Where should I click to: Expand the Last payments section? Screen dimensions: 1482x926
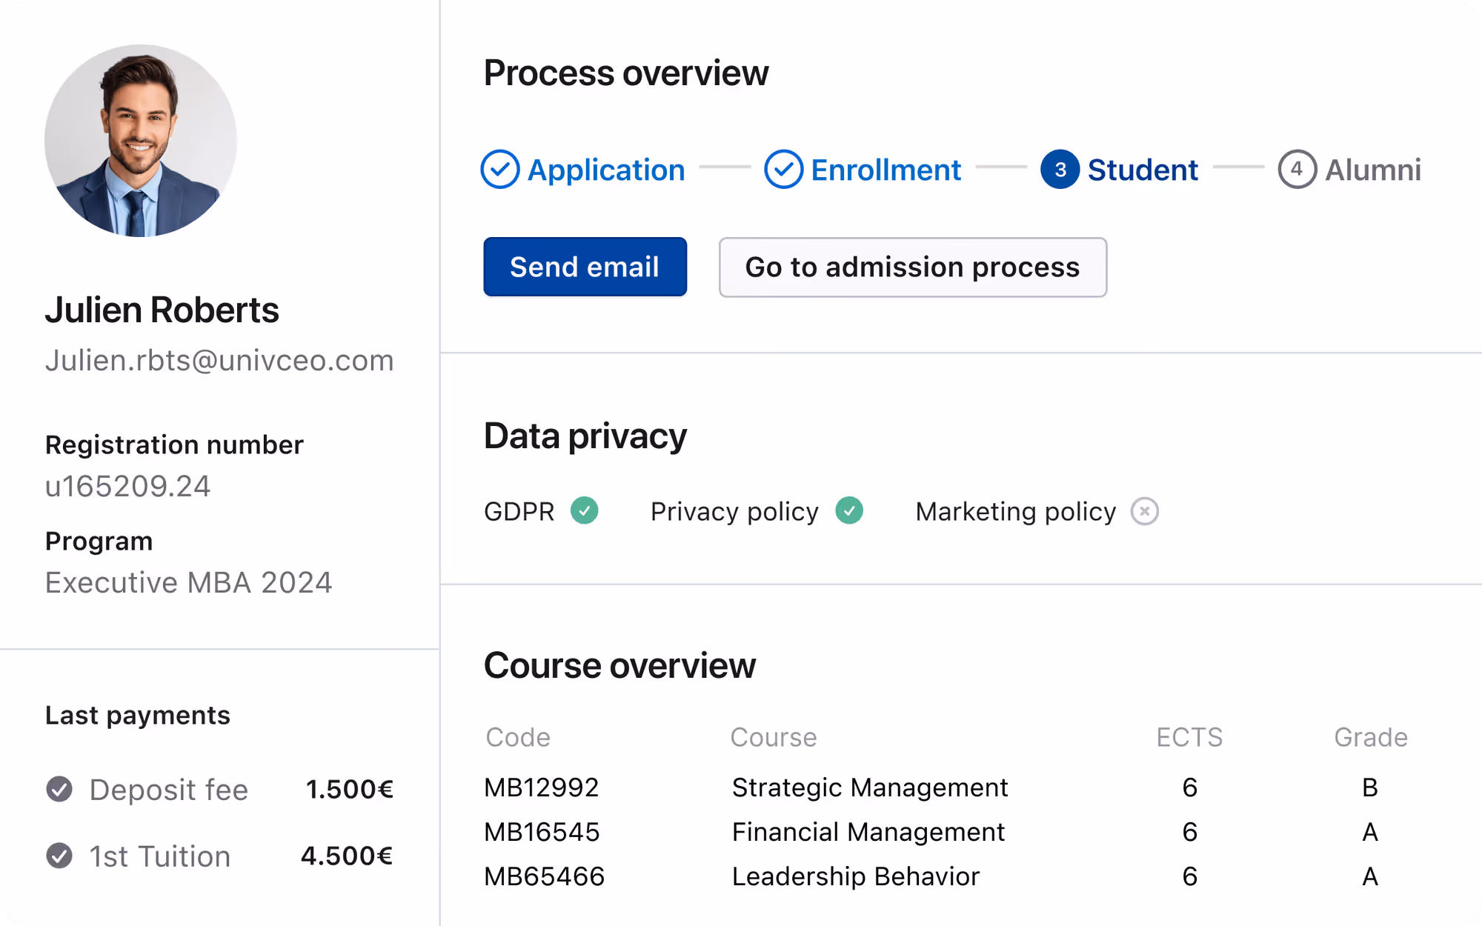coord(137,715)
